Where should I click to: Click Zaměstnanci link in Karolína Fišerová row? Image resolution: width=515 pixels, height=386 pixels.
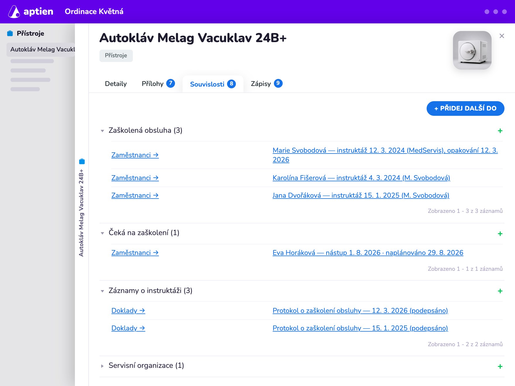coord(135,178)
